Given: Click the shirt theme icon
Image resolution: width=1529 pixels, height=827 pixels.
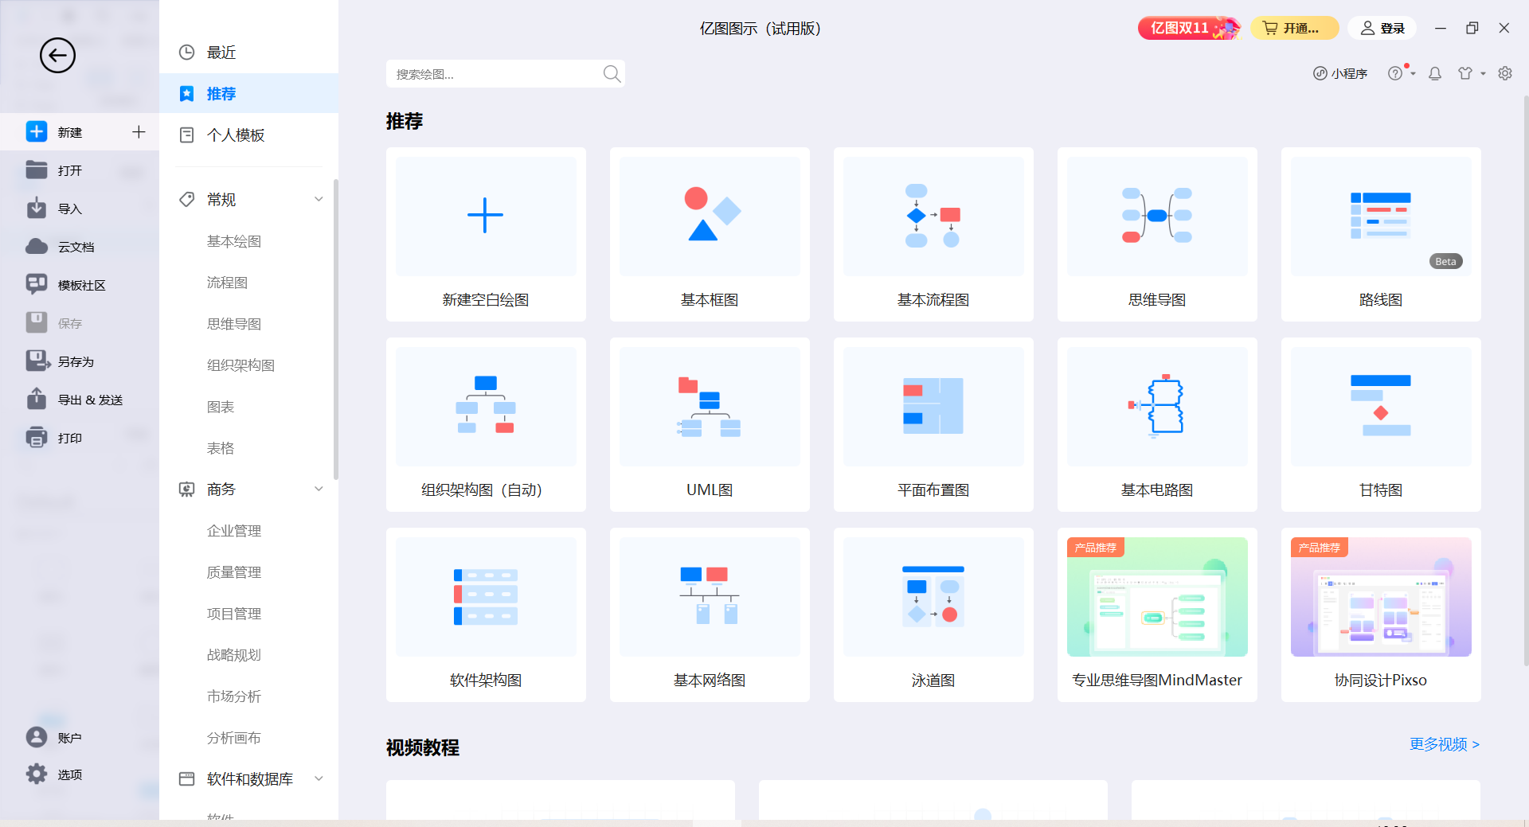Looking at the screenshot, I should click(x=1465, y=73).
